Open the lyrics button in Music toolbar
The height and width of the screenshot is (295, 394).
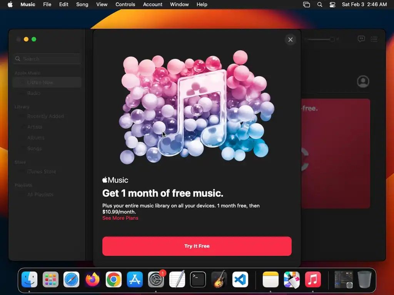coord(361,39)
